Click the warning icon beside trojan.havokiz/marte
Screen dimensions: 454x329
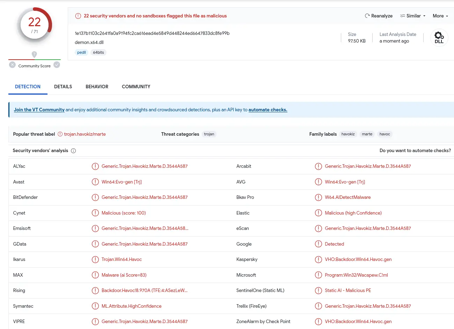60,134
